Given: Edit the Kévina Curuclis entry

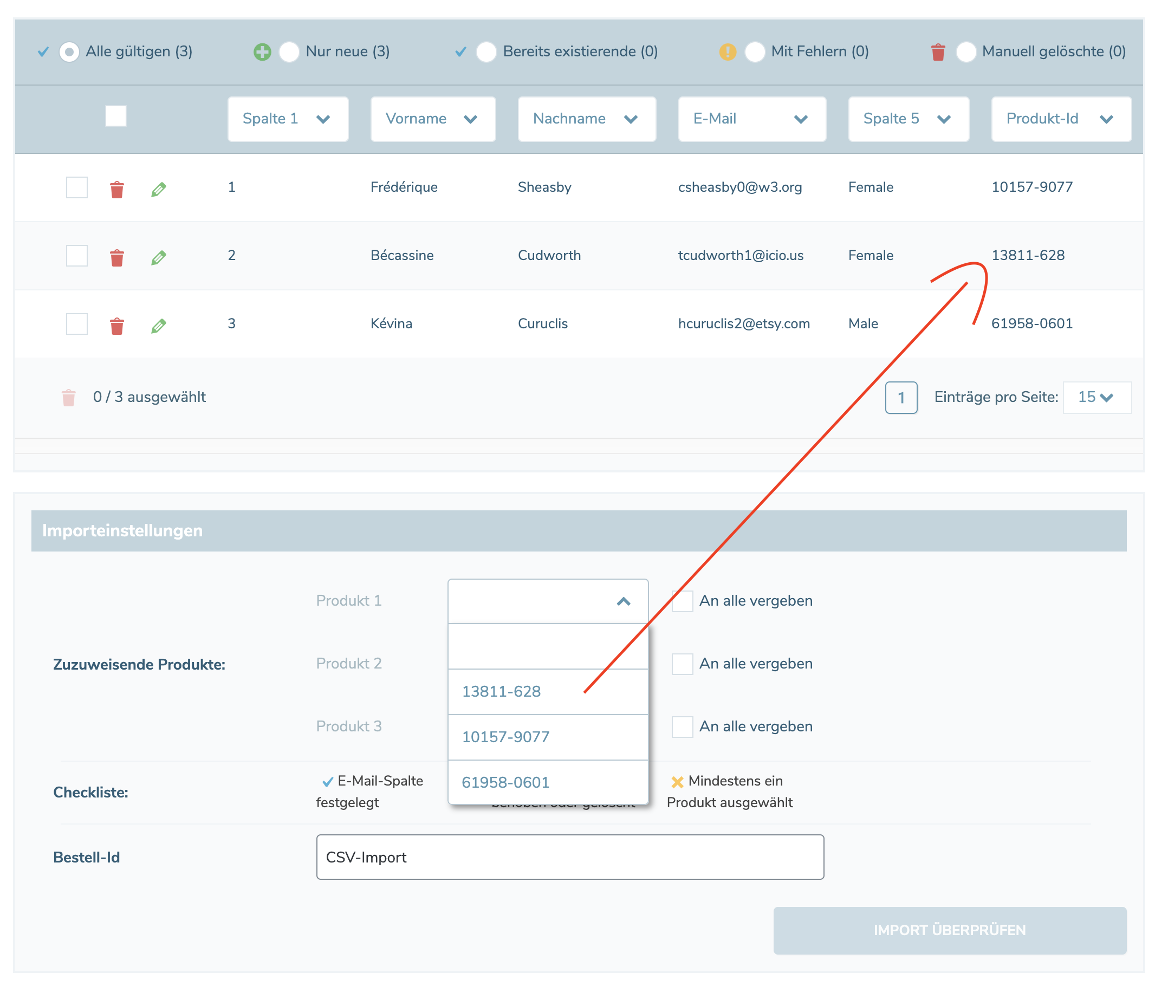Looking at the screenshot, I should tap(159, 325).
